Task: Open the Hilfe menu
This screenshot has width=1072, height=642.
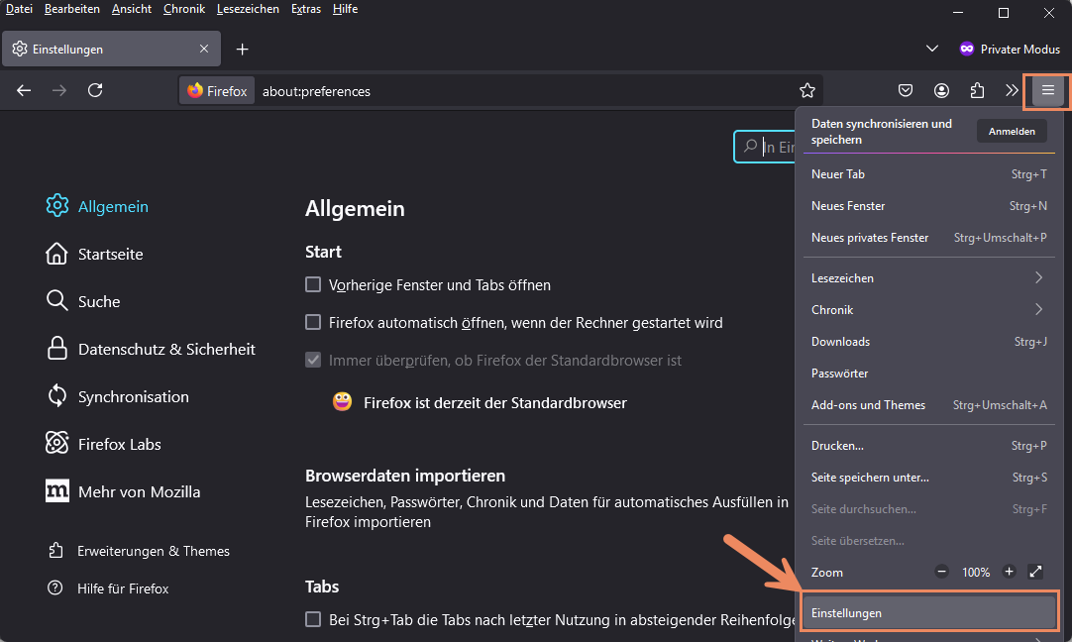Action: pyautogui.click(x=345, y=9)
